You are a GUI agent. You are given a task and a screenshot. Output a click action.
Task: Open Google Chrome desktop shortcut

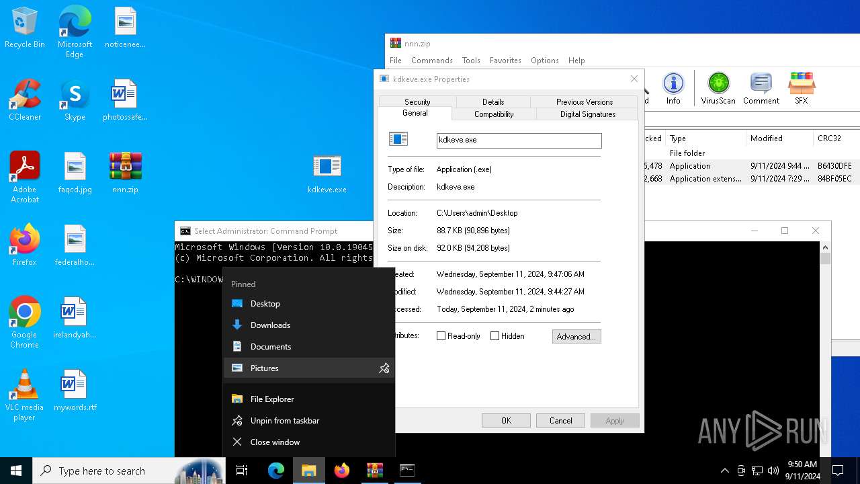[25, 323]
